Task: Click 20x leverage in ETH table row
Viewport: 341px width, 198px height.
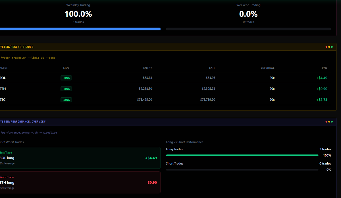Action: 272,89
